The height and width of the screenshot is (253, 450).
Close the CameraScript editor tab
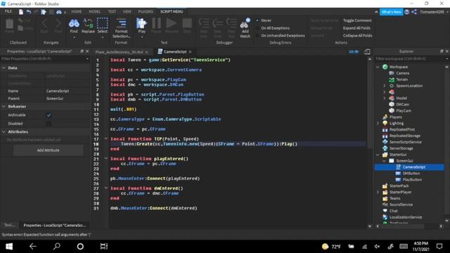[x=190, y=52]
